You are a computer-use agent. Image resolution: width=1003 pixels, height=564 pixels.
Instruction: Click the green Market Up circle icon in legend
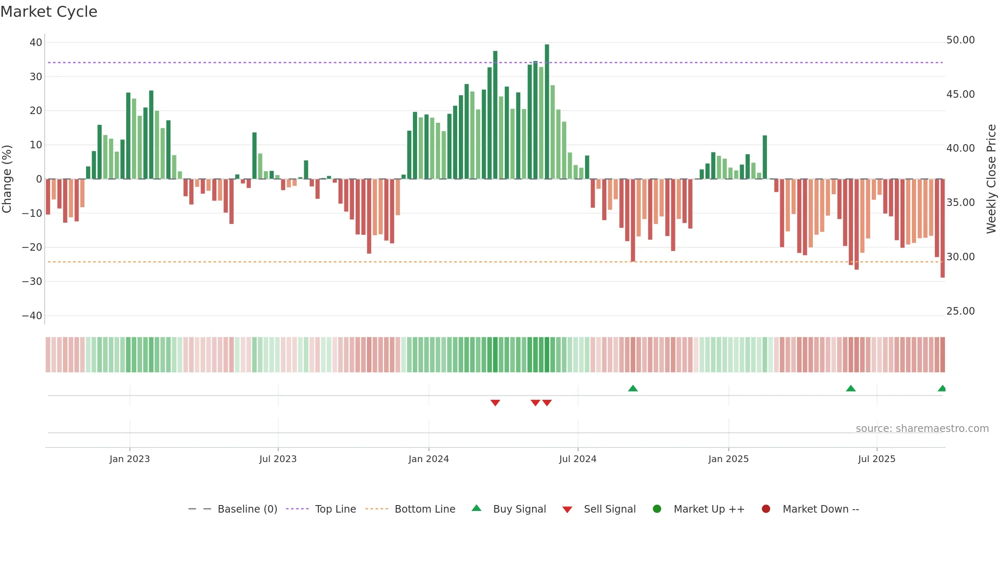pos(657,509)
